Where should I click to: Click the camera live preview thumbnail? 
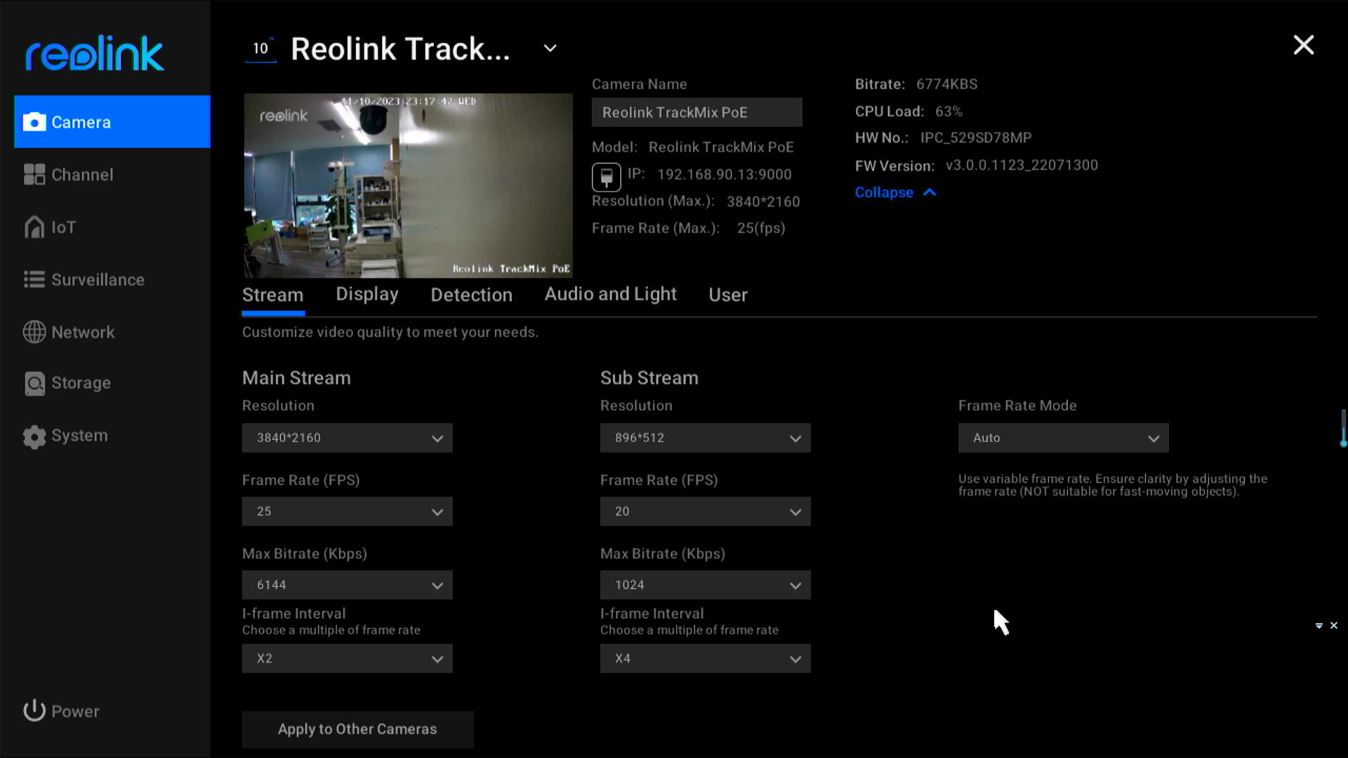point(409,186)
